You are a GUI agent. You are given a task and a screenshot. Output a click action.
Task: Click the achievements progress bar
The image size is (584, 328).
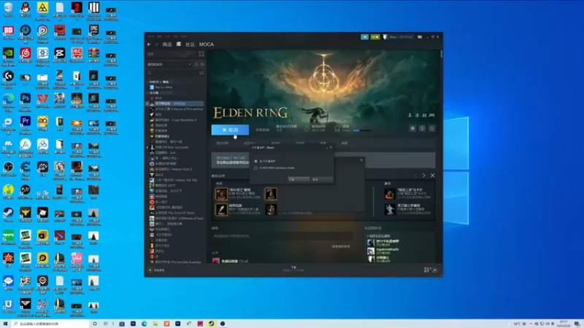click(x=361, y=130)
